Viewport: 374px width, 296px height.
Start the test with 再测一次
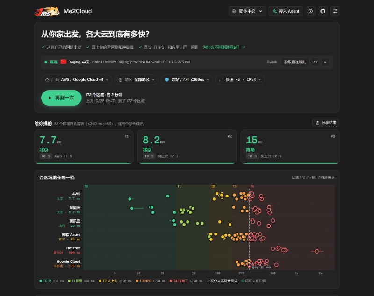point(61,98)
